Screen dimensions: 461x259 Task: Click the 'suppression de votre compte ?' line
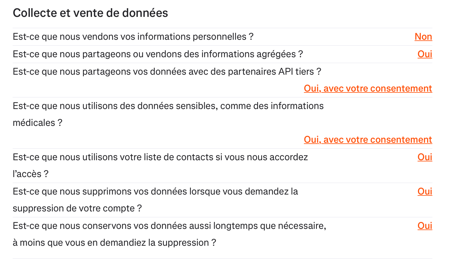(x=77, y=208)
